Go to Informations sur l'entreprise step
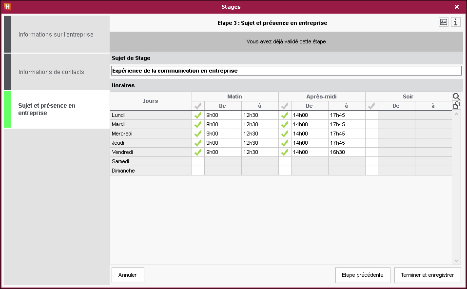 pyautogui.click(x=57, y=35)
